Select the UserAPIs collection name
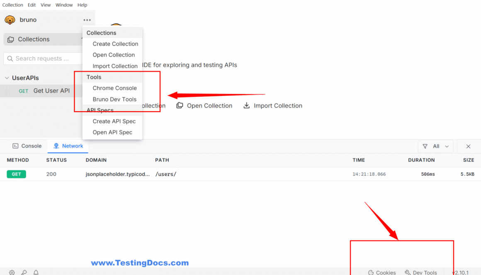481x275 pixels. point(25,78)
